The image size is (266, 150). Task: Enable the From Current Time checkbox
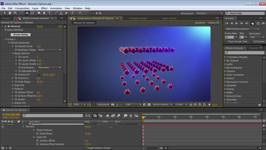(x=226, y=41)
